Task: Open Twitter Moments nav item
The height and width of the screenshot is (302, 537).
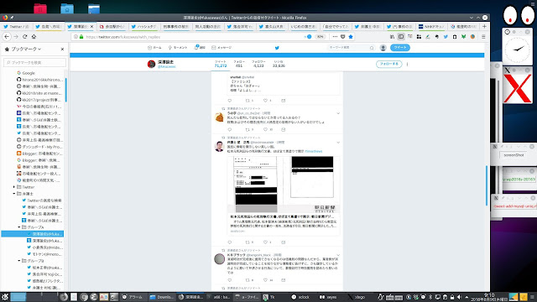Action: [178, 48]
